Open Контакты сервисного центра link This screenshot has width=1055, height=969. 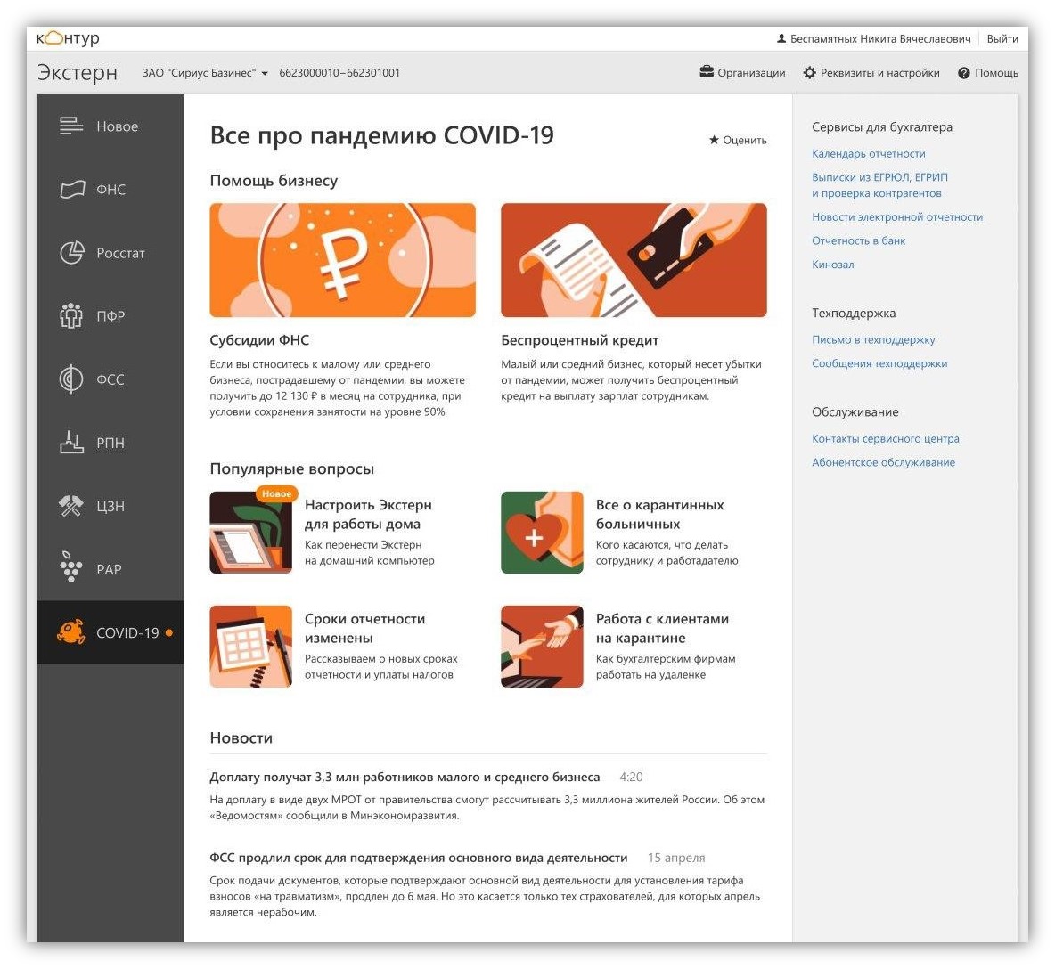click(x=886, y=438)
